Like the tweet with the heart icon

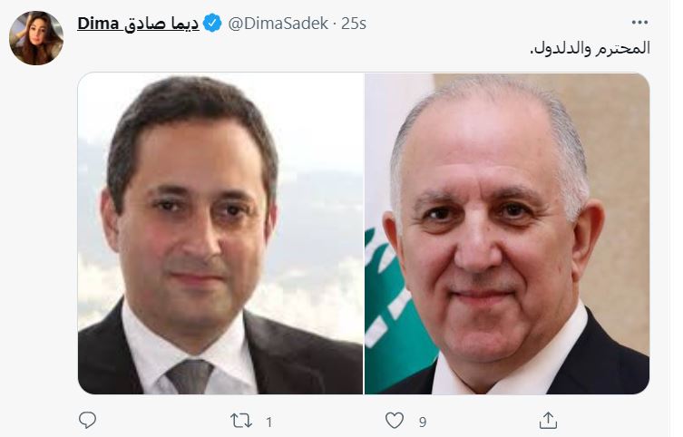pyautogui.click(x=395, y=421)
